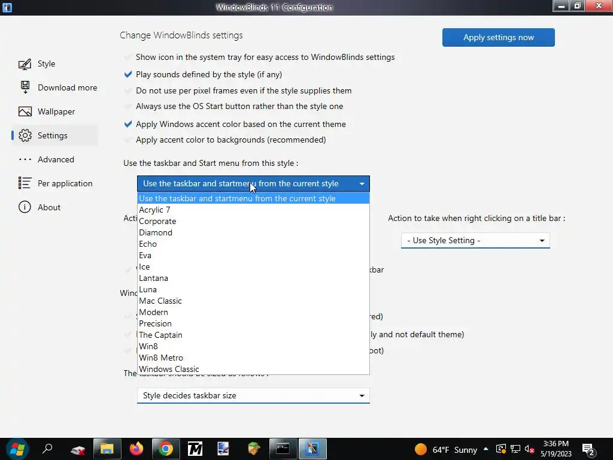
Task: Click the Wallpaper picture icon
Action: tap(25, 111)
